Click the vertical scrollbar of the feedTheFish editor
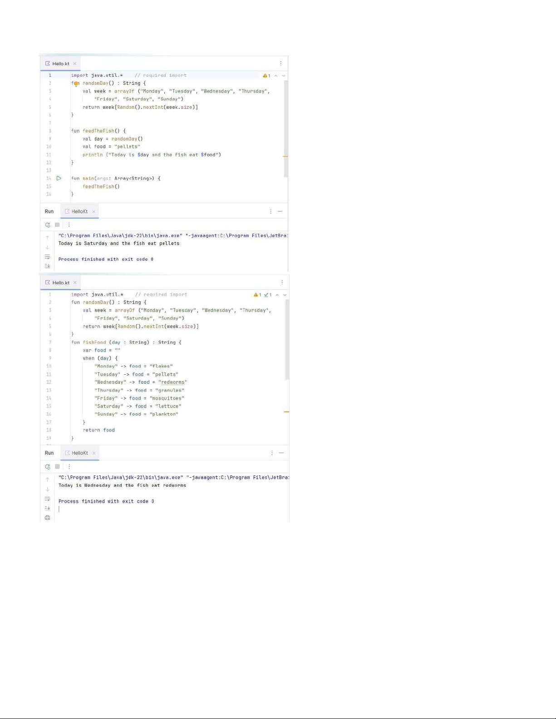 286,127
